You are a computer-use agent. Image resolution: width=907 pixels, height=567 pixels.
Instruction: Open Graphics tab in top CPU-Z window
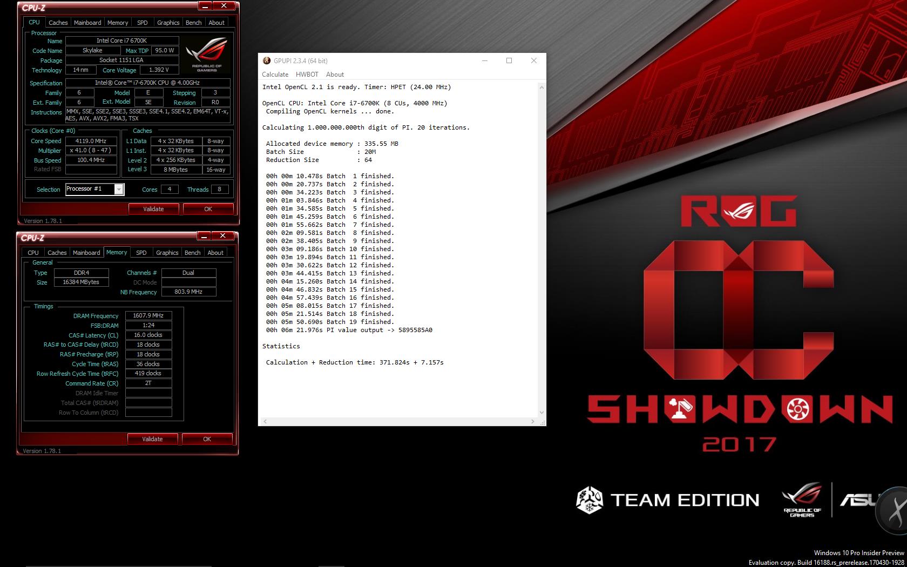point(168,23)
